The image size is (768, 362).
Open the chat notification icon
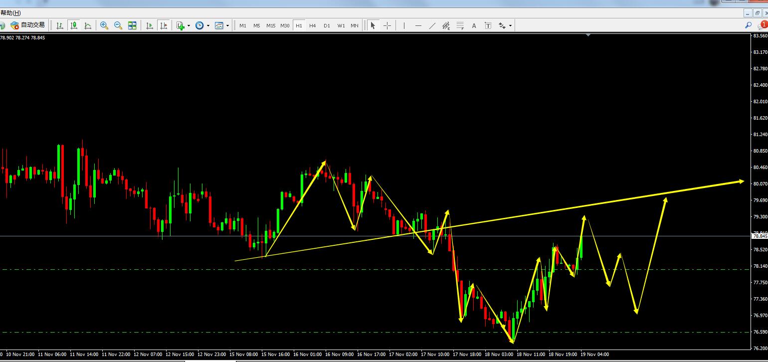(x=763, y=25)
